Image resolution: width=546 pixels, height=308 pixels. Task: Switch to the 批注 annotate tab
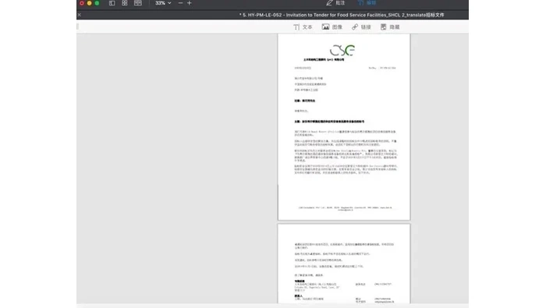pos(335,3)
